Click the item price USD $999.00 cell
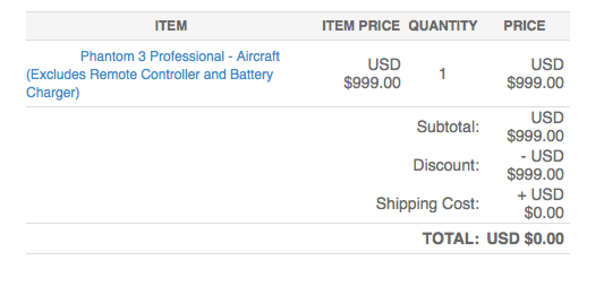 (x=372, y=73)
